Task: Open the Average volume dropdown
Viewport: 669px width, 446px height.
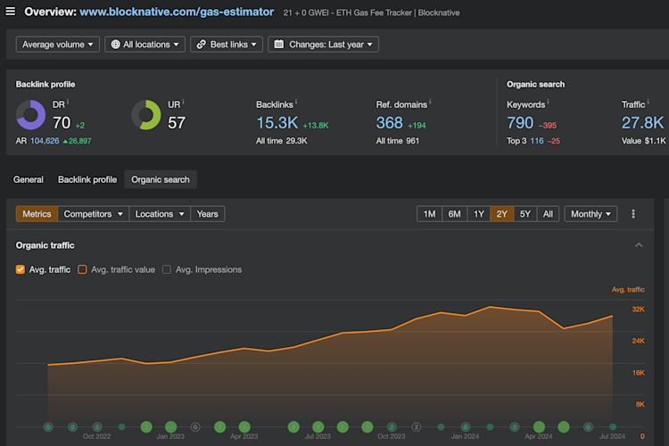Action: [58, 45]
